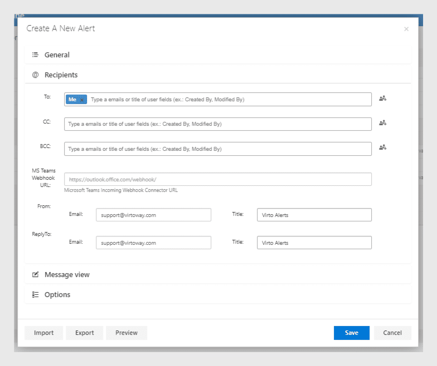This screenshot has height=366, width=437.
Task: Open people picker for the BCC field
Action: [382, 147]
